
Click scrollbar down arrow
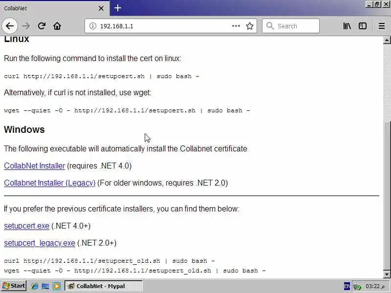[387, 274]
